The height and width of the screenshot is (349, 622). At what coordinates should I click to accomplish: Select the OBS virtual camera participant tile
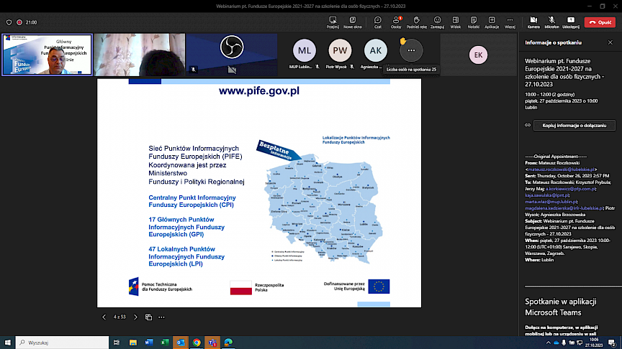(x=232, y=55)
